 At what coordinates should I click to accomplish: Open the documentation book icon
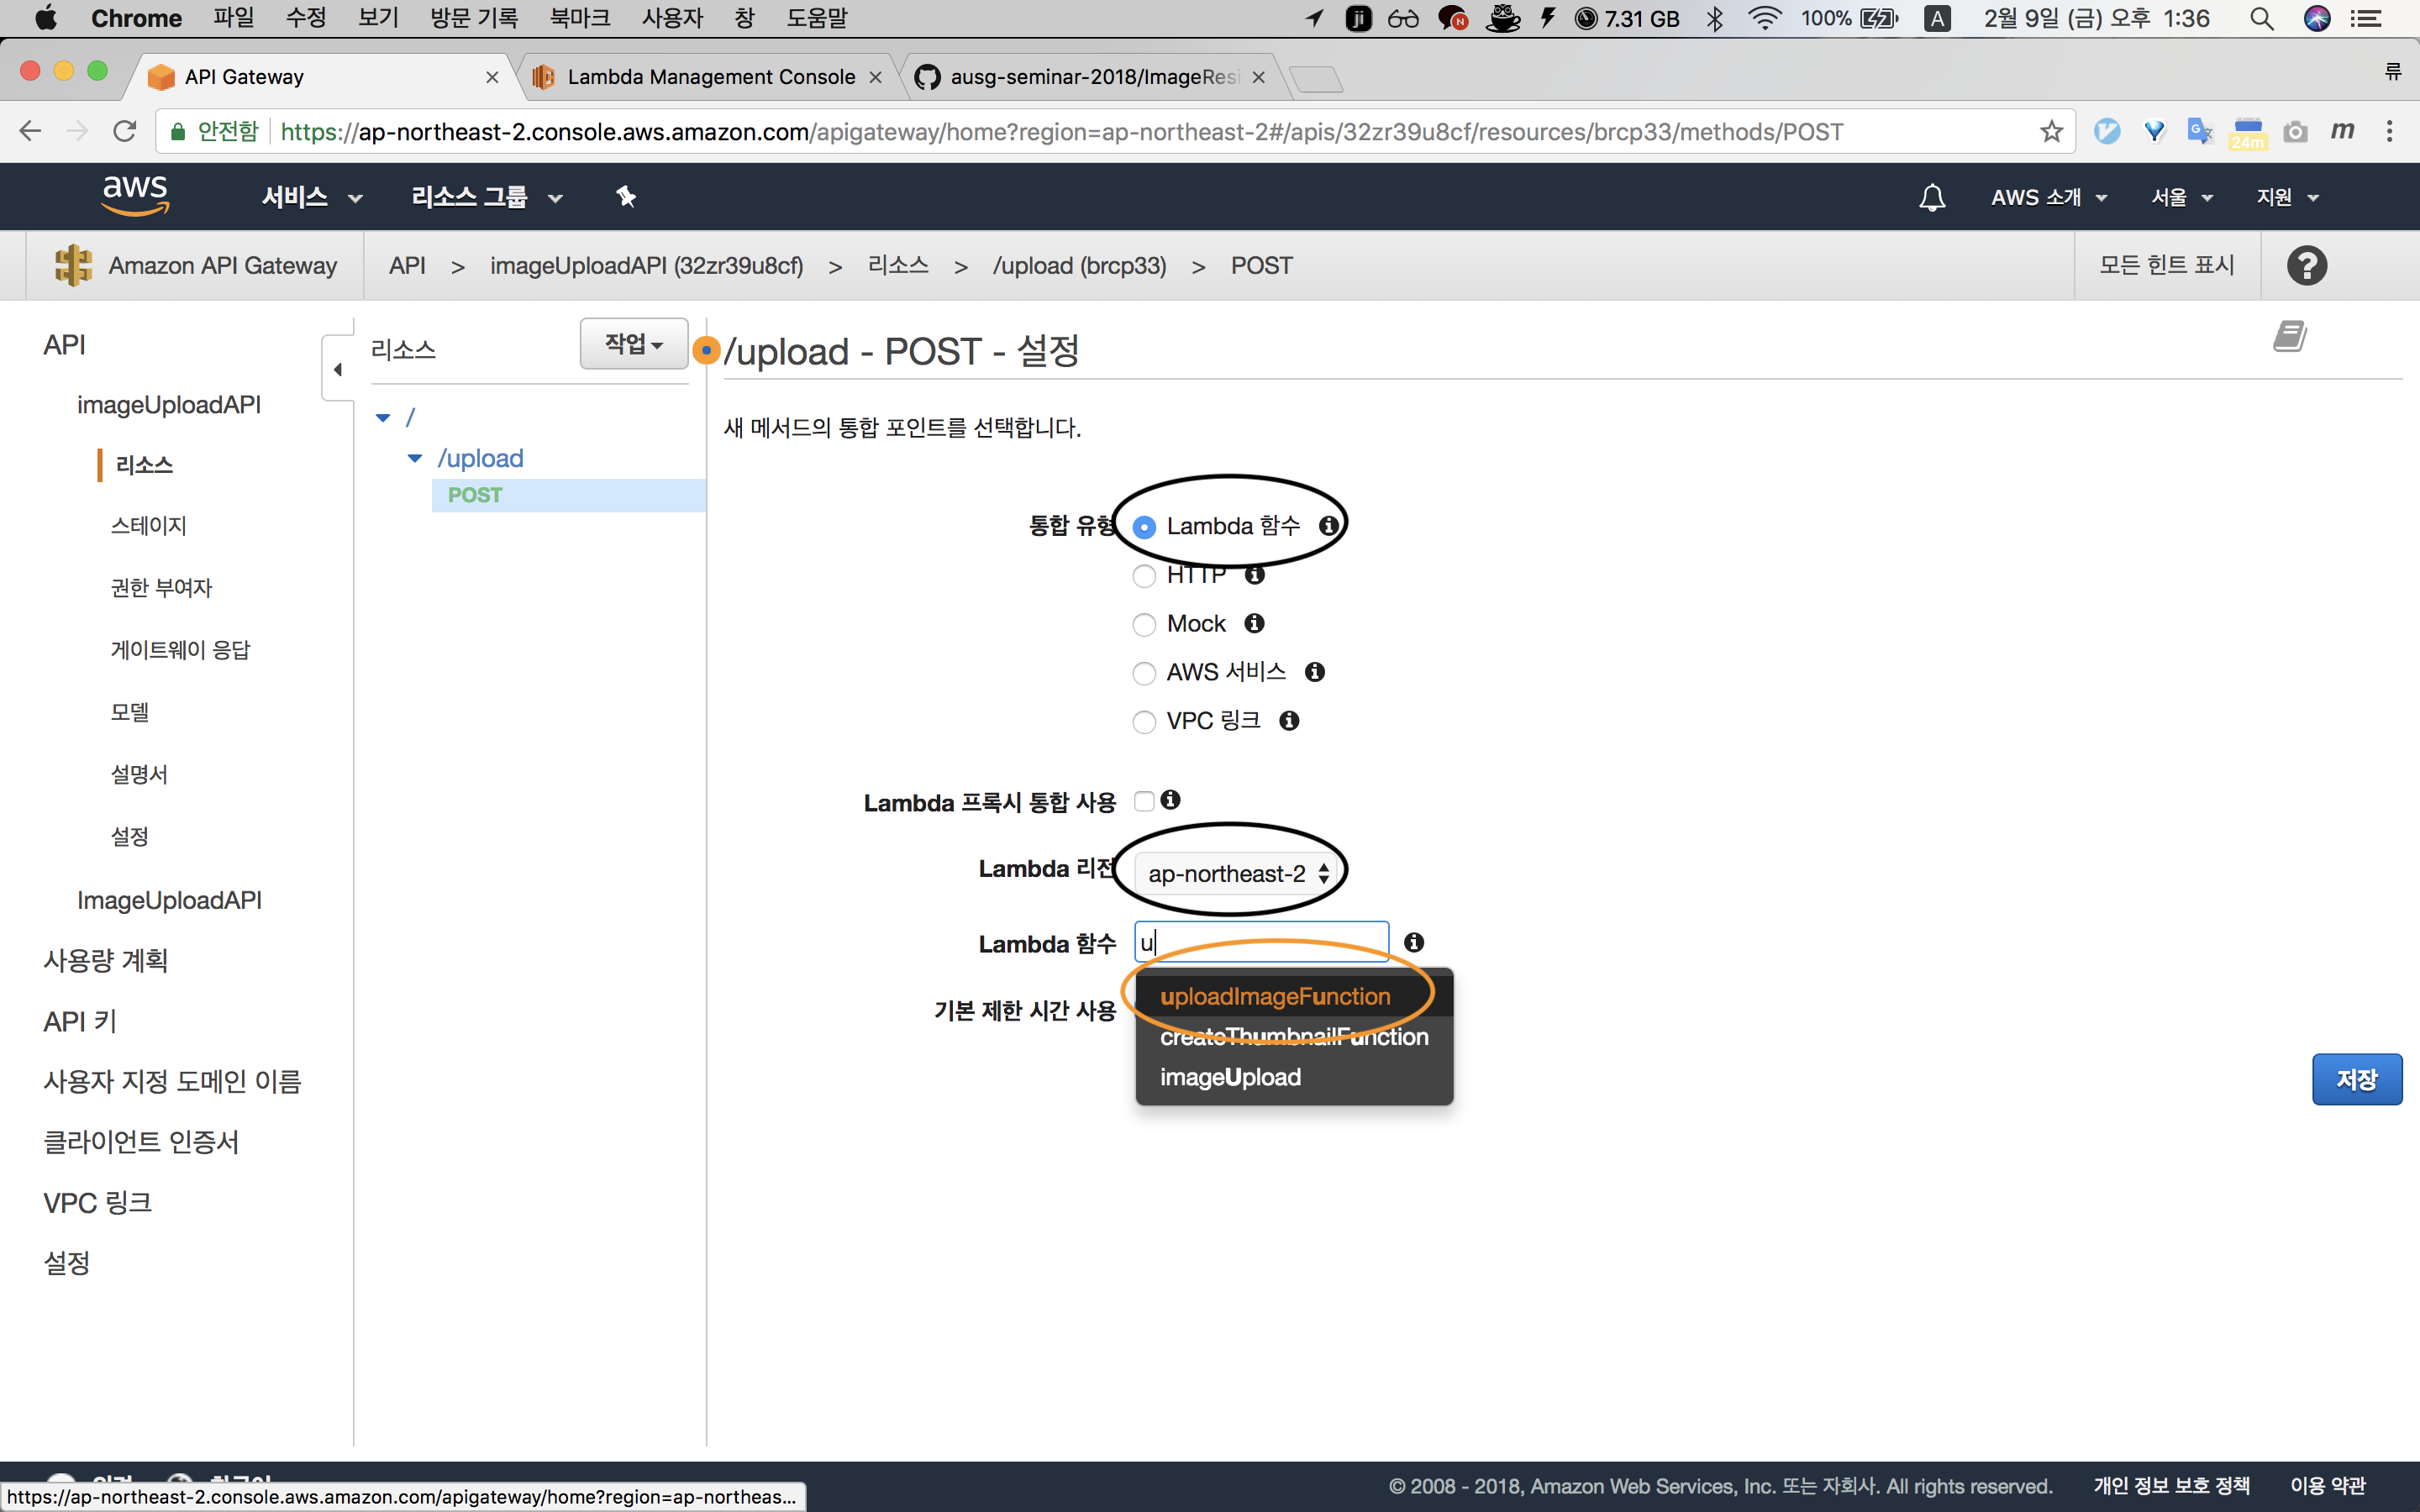click(2289, 336)
